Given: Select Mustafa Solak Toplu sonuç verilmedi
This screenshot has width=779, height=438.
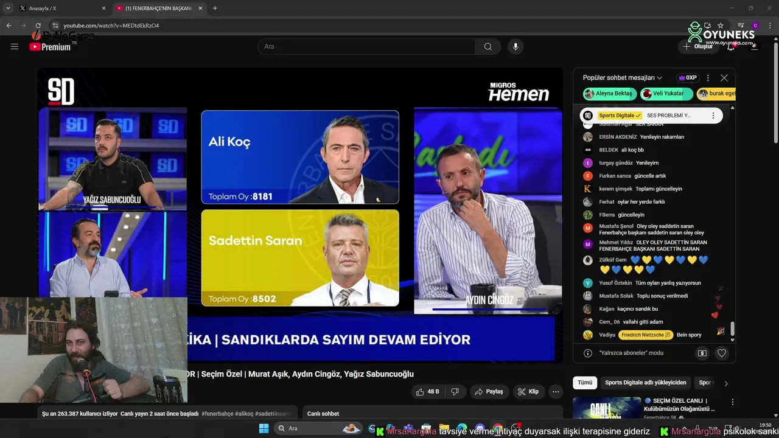Looking at the screenshot, I should (x=654, y=296).
